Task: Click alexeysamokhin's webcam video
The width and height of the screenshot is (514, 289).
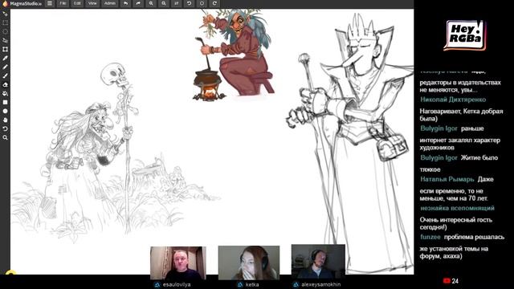Action: click(318, 262)
